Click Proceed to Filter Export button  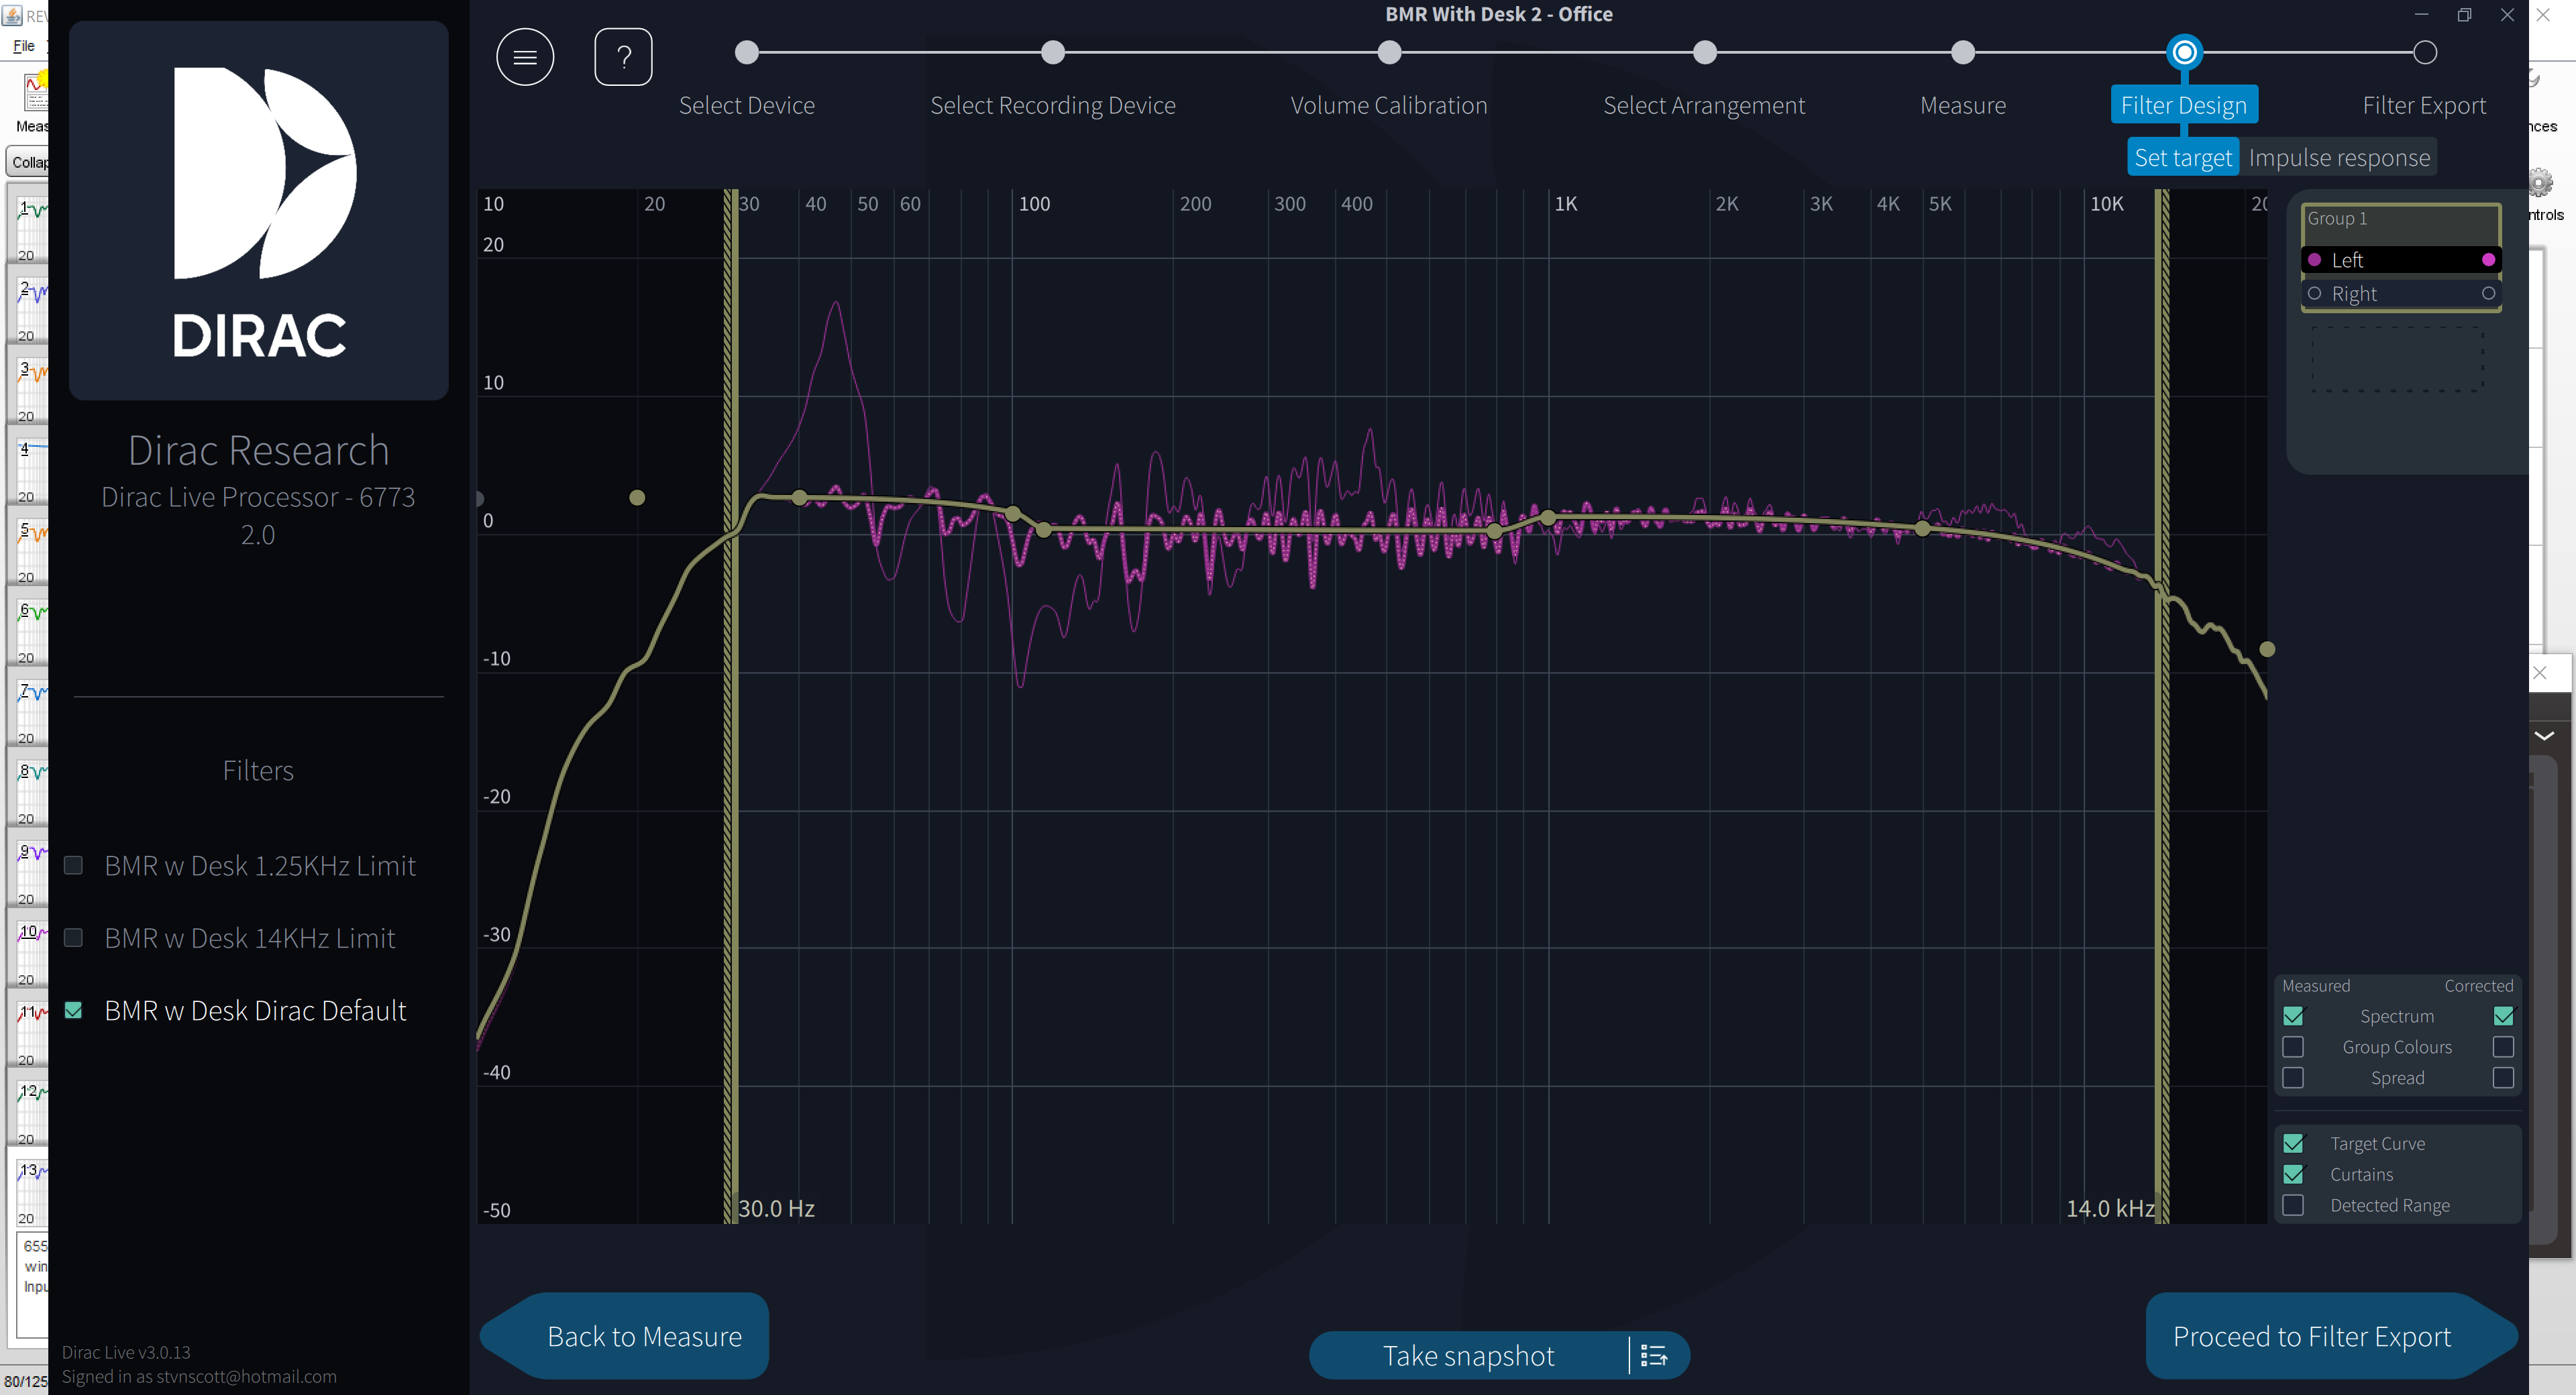pos(2331,1336)
